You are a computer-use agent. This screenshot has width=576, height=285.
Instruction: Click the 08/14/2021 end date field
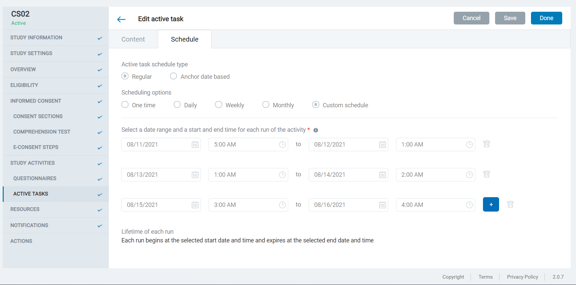click(348, 175)
